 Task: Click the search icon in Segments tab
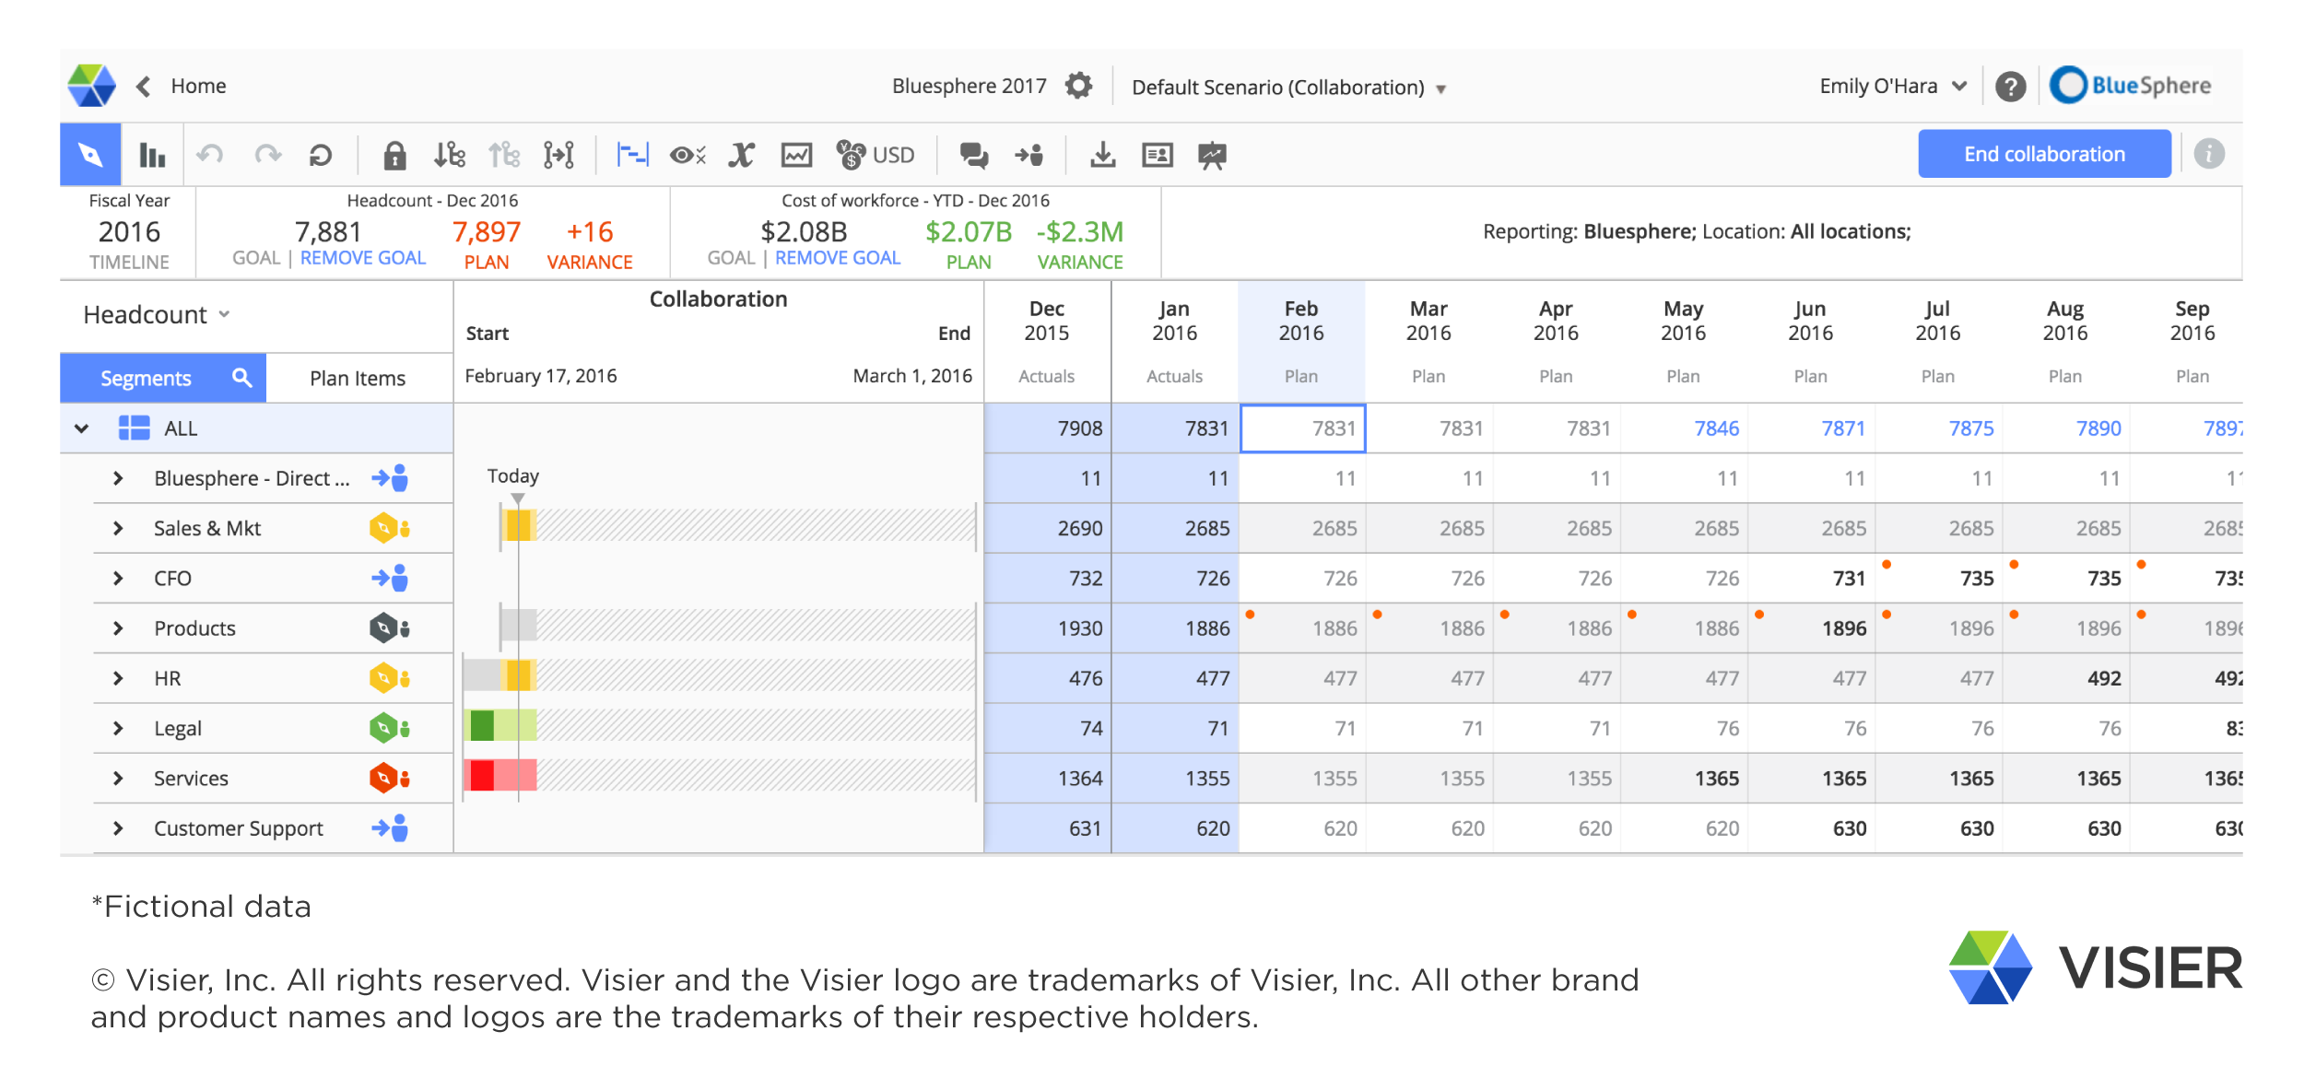click(x=241, y=377)
